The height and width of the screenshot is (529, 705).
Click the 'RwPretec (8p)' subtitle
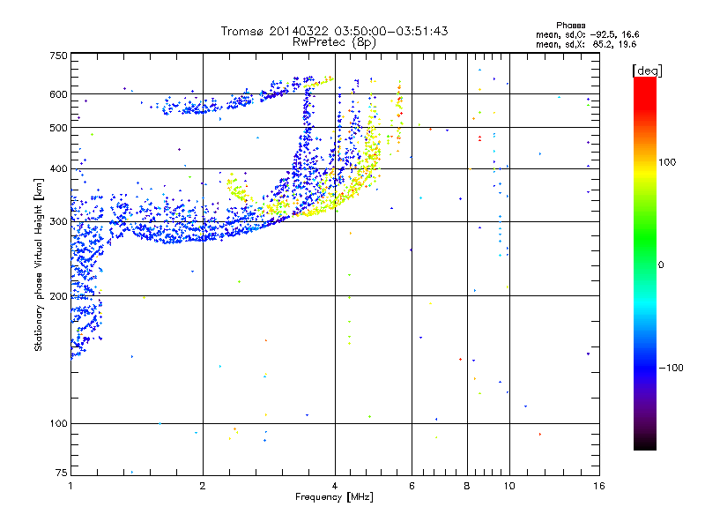tap(334, 42)
